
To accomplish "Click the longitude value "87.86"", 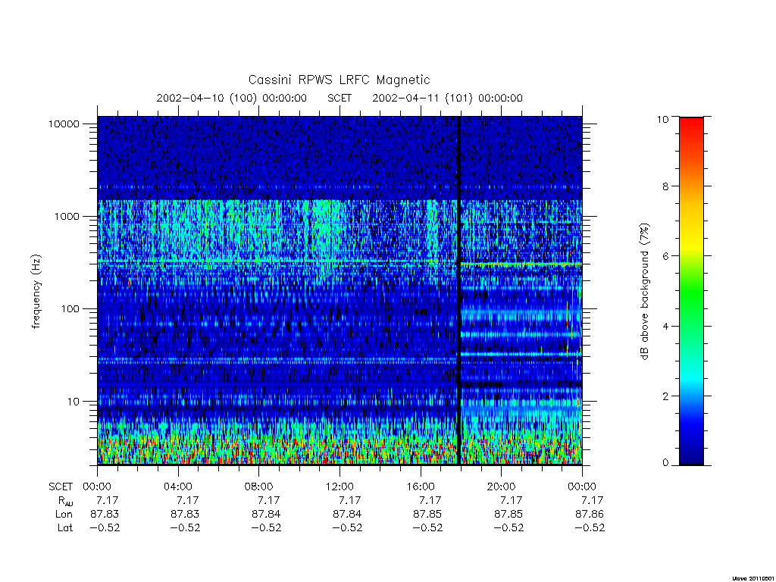I will pos(590,515).
